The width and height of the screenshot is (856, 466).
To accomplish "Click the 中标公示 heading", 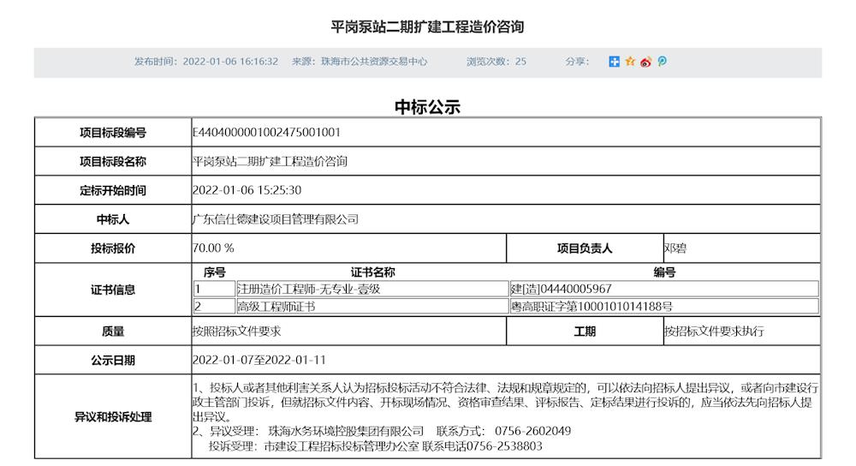I will pos(427,106).
